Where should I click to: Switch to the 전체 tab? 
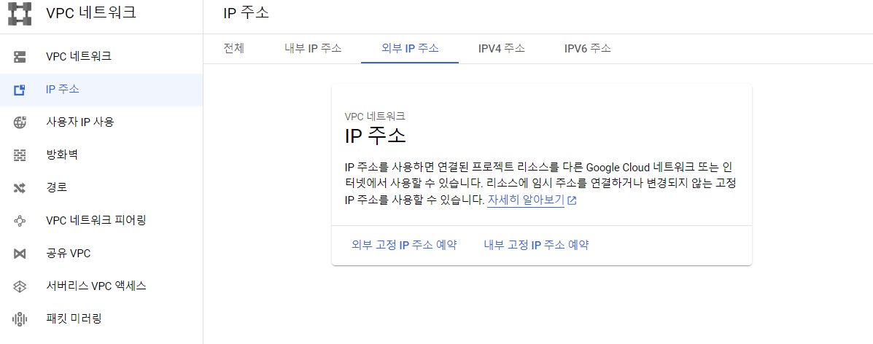(234, 48)
